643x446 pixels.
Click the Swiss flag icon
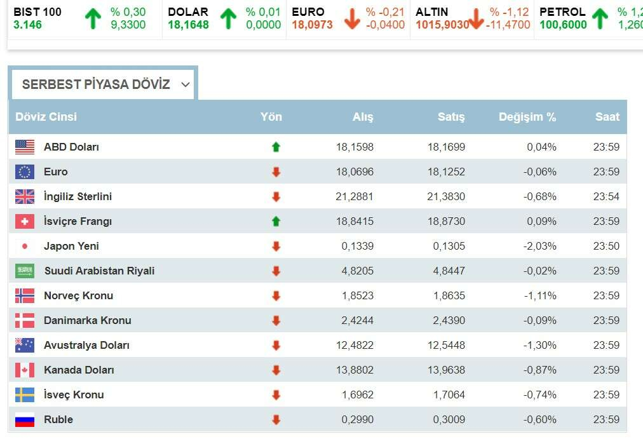25,222
